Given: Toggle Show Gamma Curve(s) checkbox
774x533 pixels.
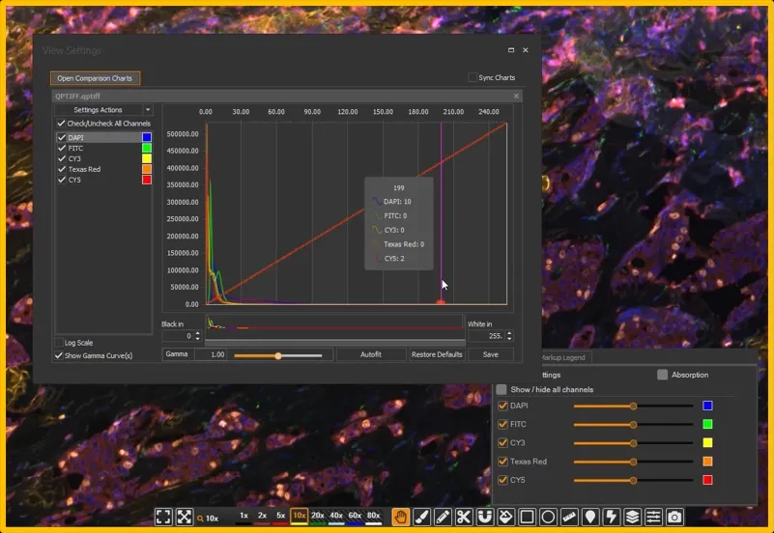Looking at the screenshot, I should (x=59, y=355).
